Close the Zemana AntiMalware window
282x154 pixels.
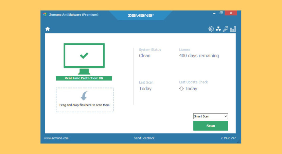(231, 13)
